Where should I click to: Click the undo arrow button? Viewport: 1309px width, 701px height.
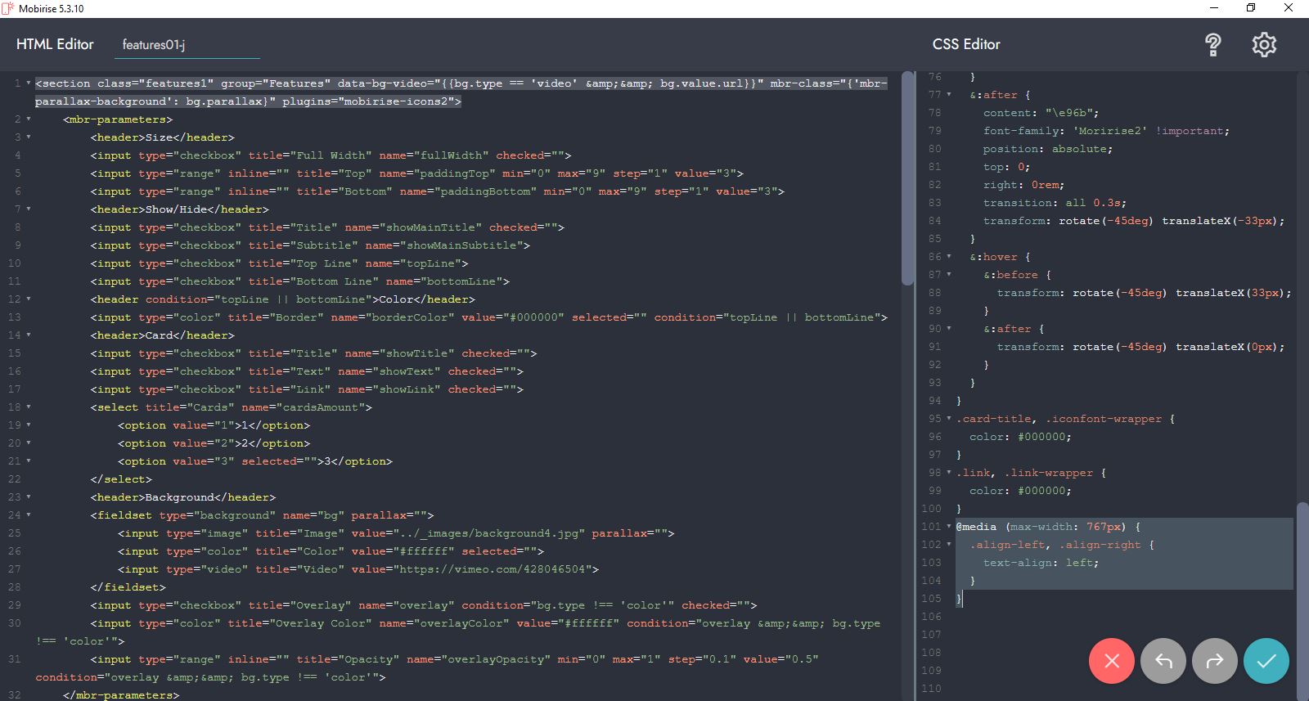[x=1163, y=661]
